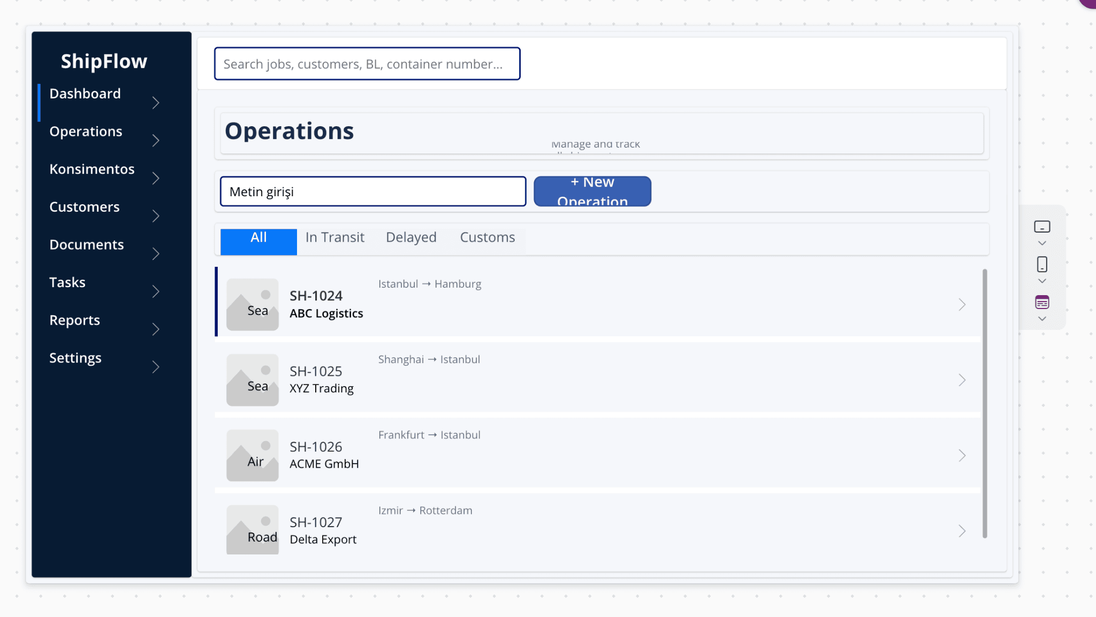Viewport: 1096px width, 617px height.
Task: Select Shanghai → Istanbul route text
Action: 429,359
